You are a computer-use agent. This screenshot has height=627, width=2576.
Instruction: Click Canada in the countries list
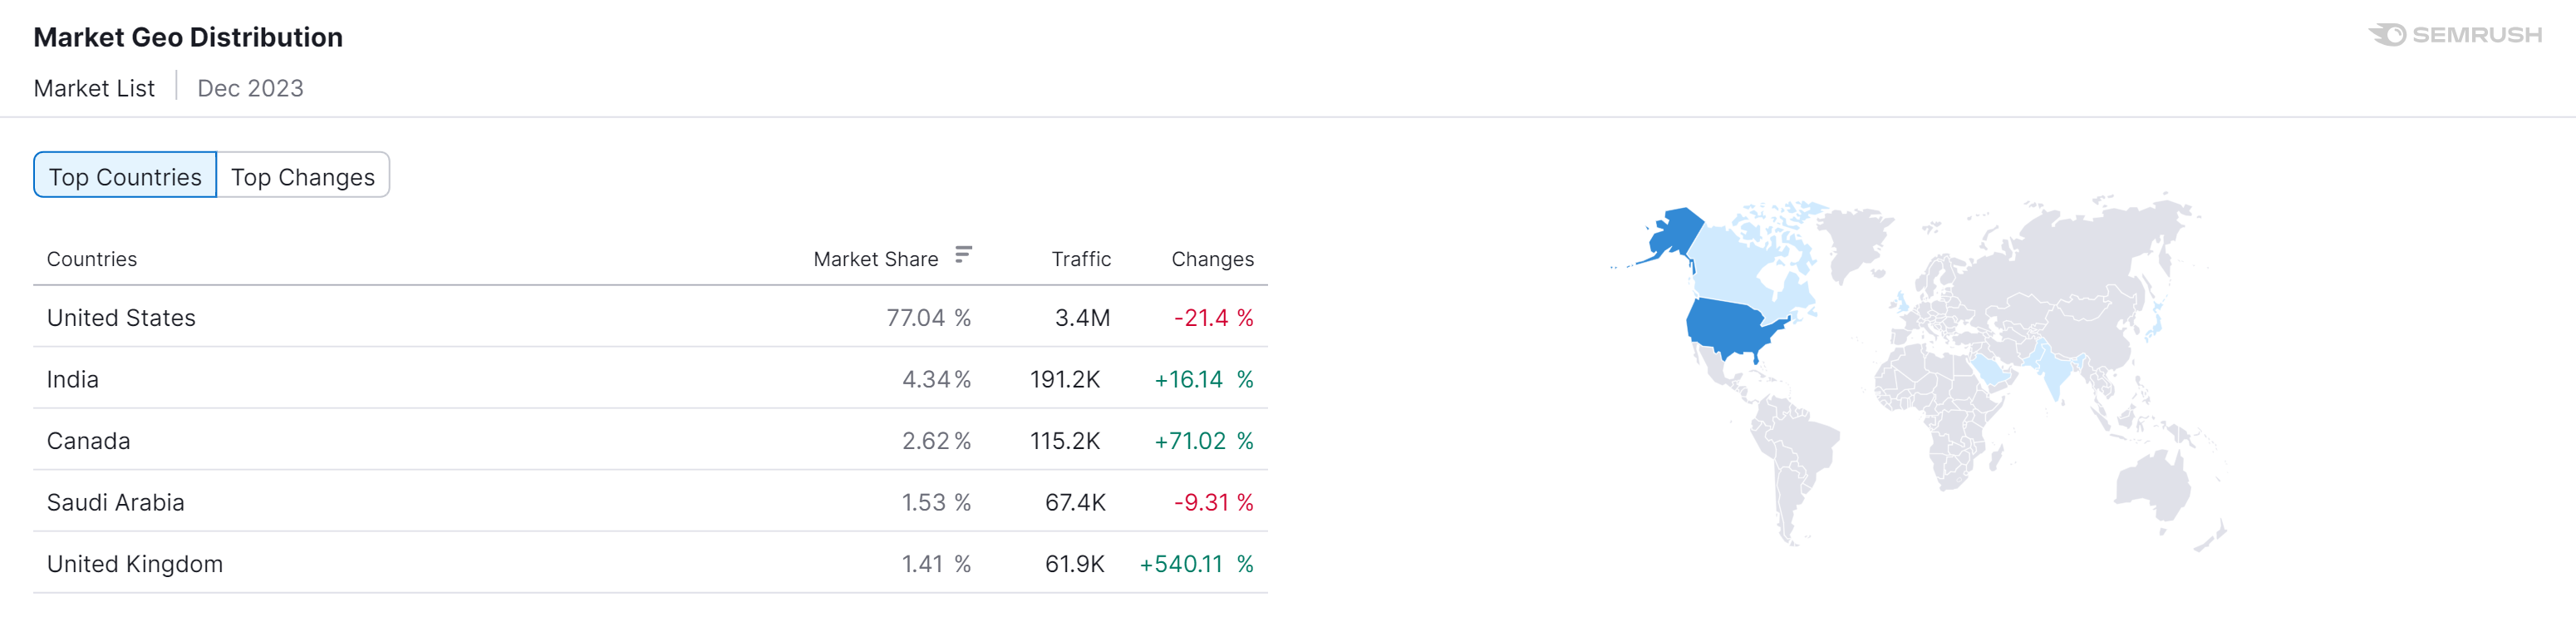tap(88, 441)
